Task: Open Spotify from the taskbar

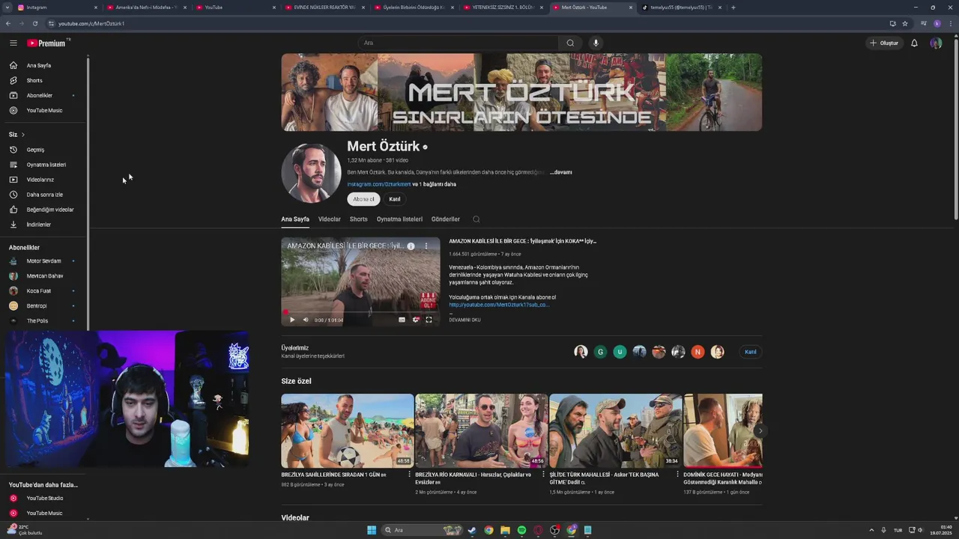Action: pos(521,530)
